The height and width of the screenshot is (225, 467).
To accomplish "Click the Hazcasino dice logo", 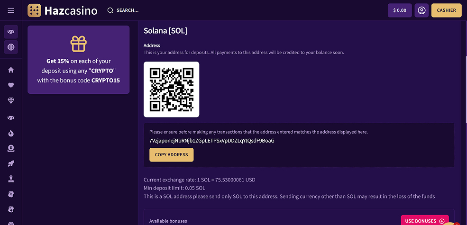I will pos(34,10).
